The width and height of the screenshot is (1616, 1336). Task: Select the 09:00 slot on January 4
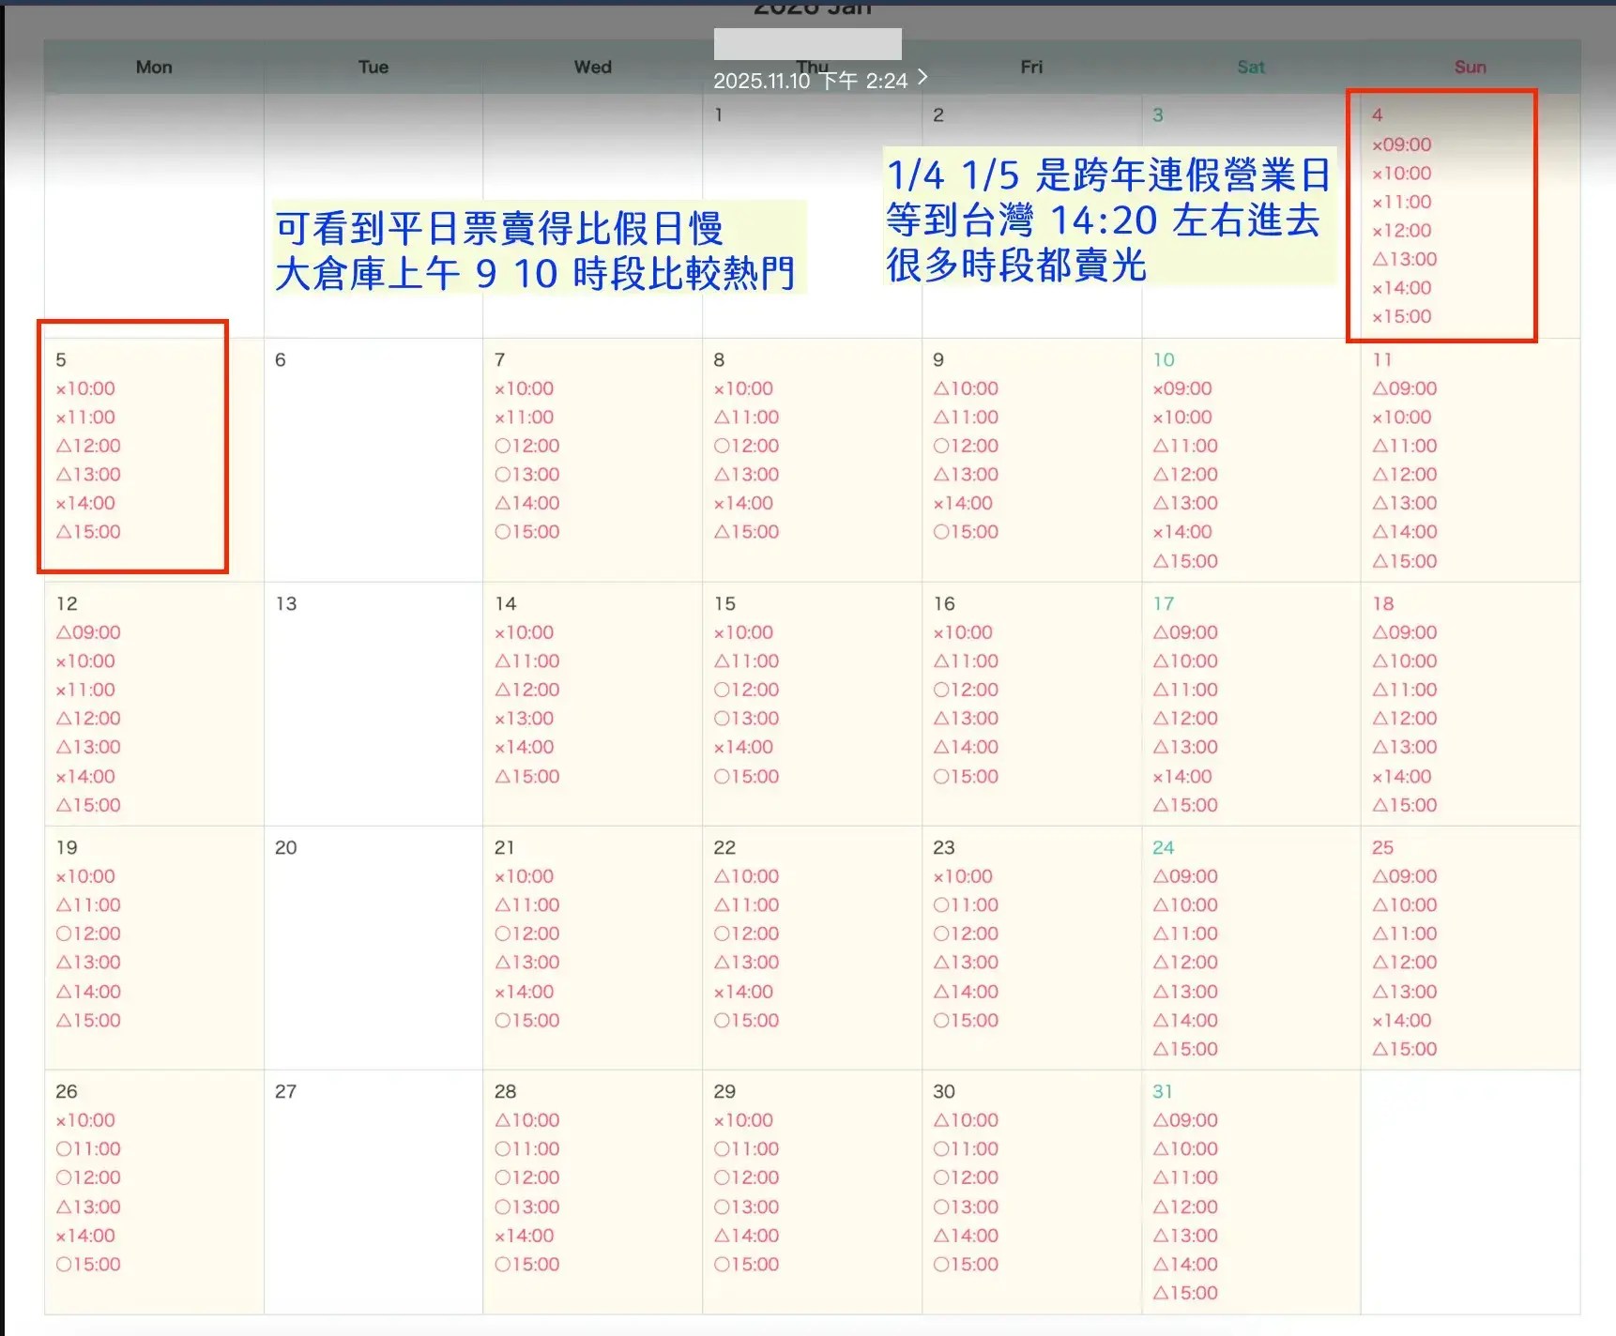tap(1402, 144)
